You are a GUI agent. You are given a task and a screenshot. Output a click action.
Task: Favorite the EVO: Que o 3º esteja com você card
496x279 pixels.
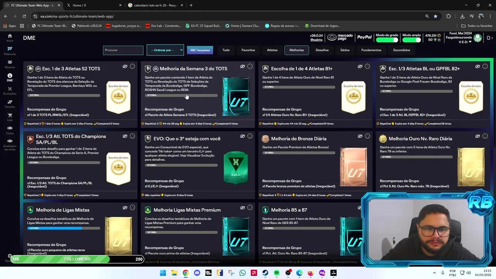pos(250,136)
